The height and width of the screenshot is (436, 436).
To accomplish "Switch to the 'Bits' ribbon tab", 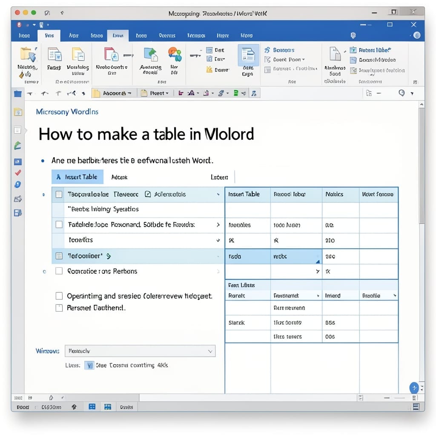I will (49, 36).
